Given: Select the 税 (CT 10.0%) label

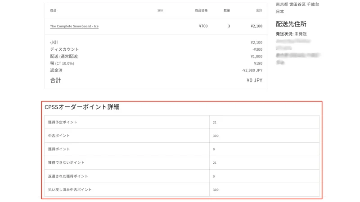Looking at the screenshot, I should pyautogui.click(x=62, y=63).
